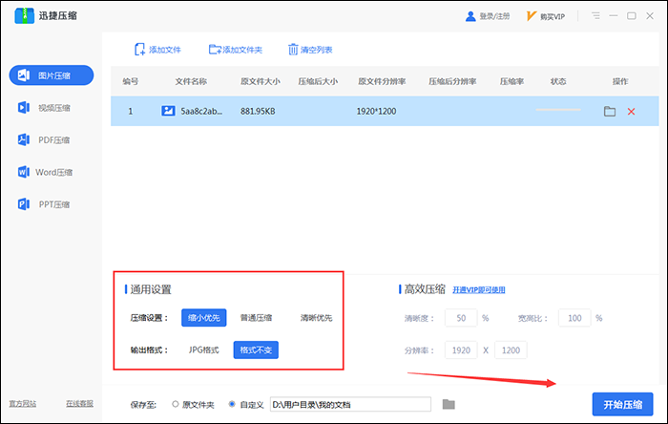Click 开通VIP即可使用 link
The image size is (668, 424).
click(479, 289)
